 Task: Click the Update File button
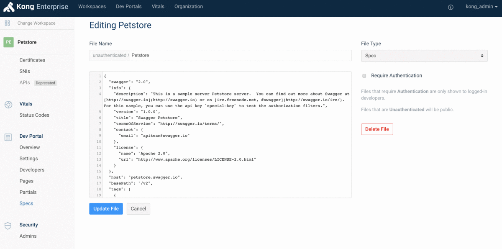[106, 209]
